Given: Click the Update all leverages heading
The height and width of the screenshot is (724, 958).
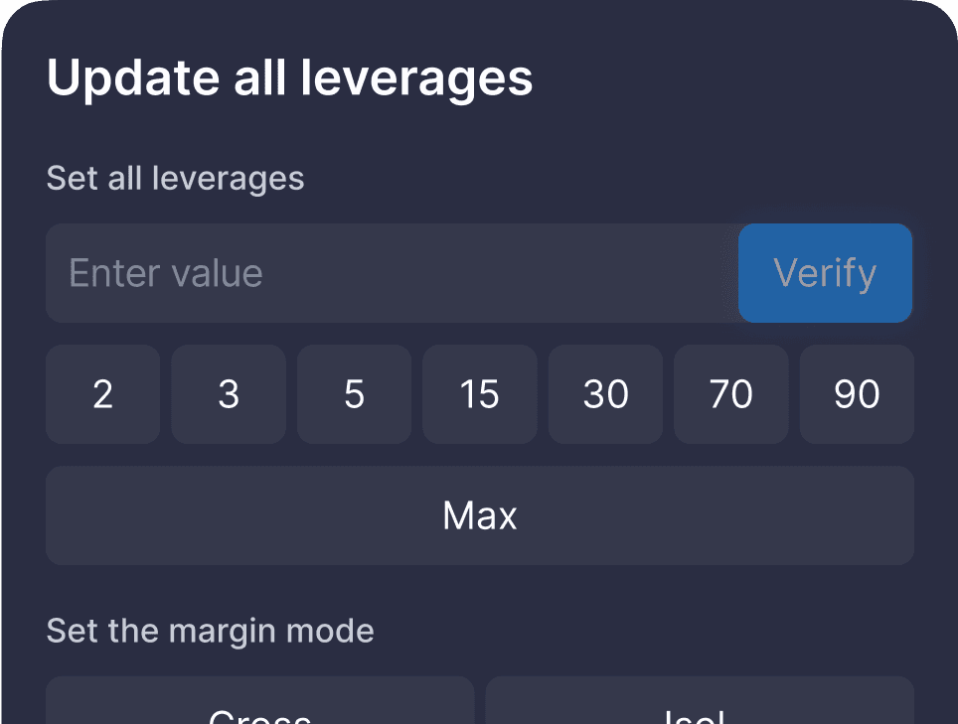Looking at the screenshot, I should click(289, 78).
